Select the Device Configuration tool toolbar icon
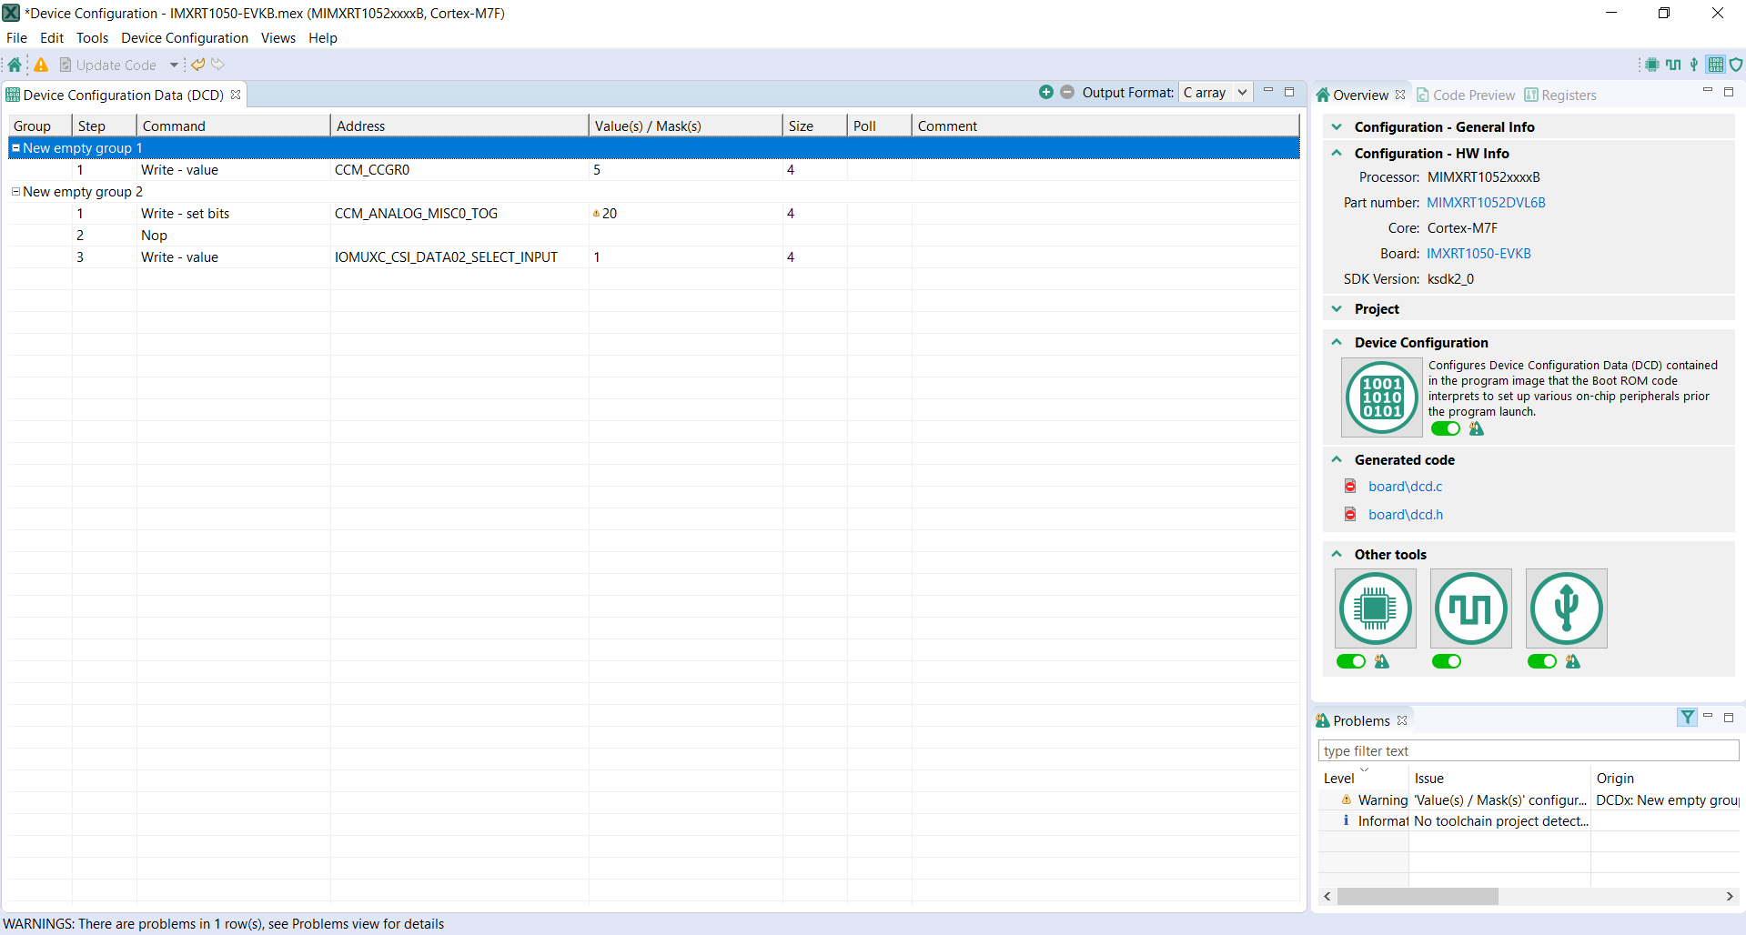This screenshot has width=1746, height=935. (1716, 65)
